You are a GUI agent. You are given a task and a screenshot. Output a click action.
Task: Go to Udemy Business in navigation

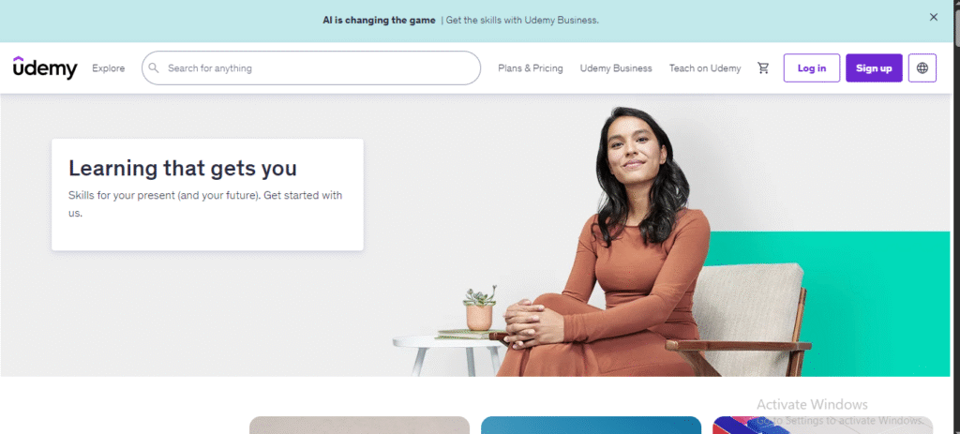click(616, 67)
